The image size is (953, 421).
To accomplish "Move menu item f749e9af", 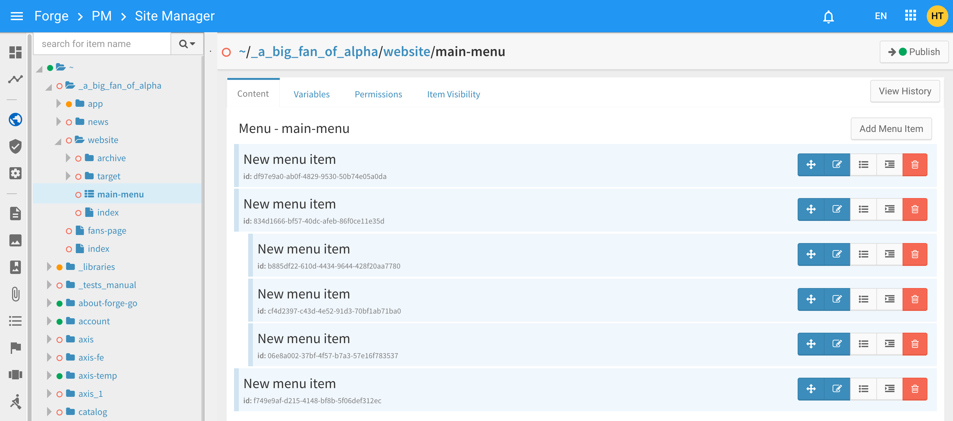I will coord(810,388).
